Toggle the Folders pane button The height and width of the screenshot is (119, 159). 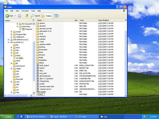[47, 16]
